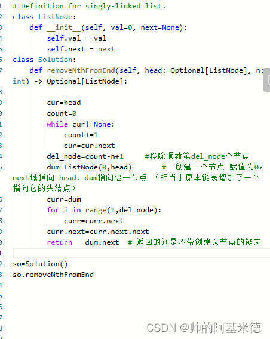The image size is (270, 339).
Task: Click the line "curr=dum"
Action: (64, 199)
